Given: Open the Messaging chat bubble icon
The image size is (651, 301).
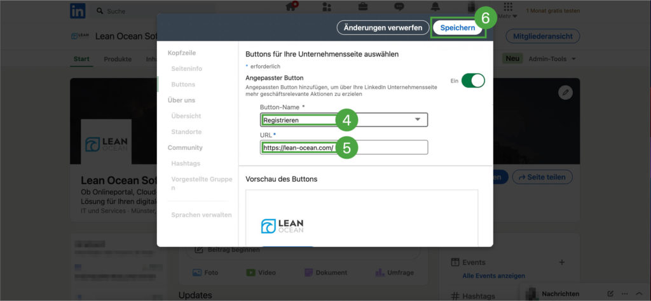Looking at the screenshot, I should (x=399, y=7).
